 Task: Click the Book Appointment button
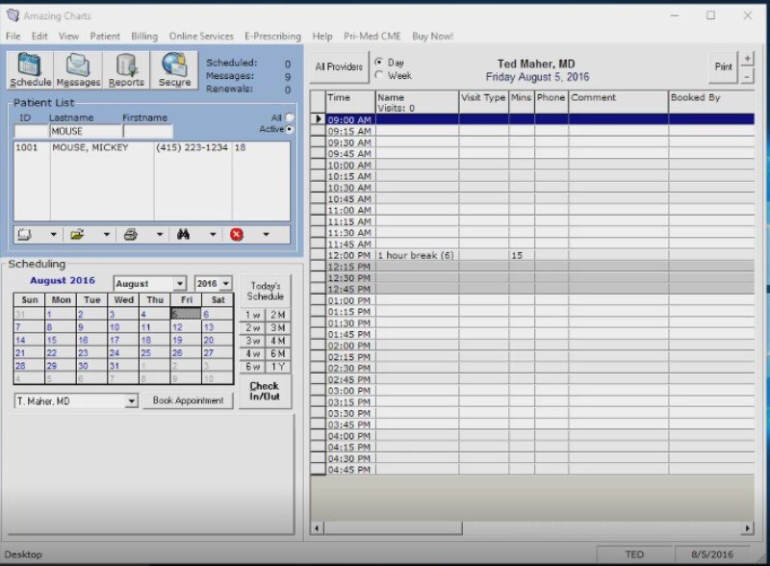tap(188, 400)
